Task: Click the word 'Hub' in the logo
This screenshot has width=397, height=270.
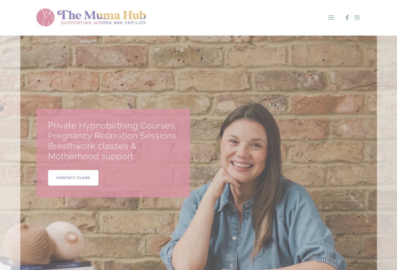Action: click(134, 15)
